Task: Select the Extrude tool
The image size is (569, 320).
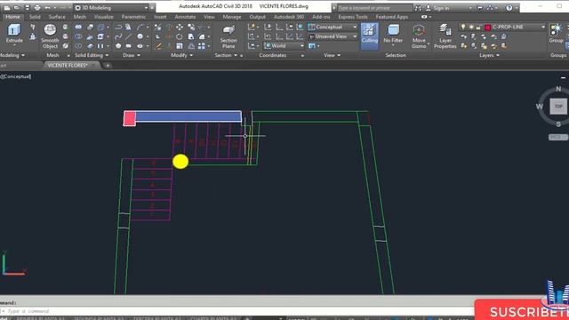Action: click(14, 34)
